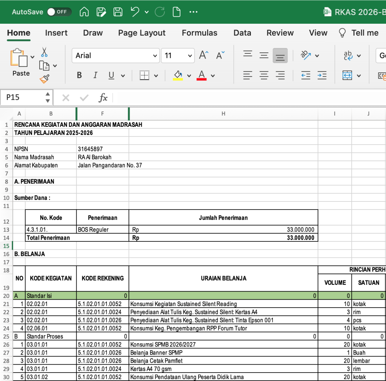Open the Review ribbon tab

[280, 33]
